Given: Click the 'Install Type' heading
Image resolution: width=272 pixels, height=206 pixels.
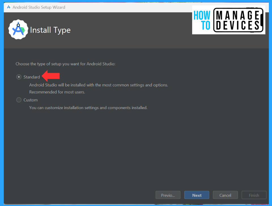Looking at the screenshot, I should click(50, 30).
